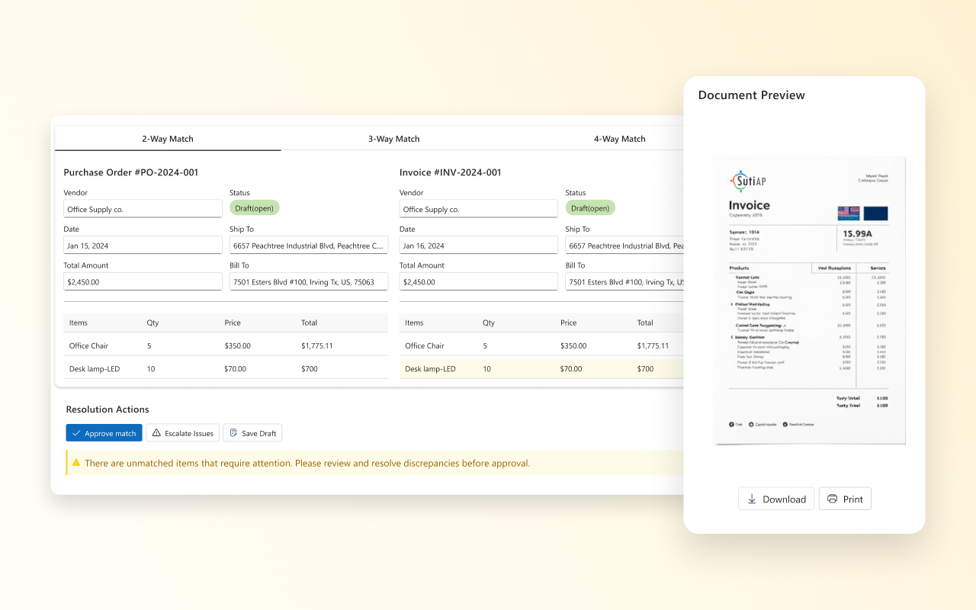Screen dimensions: 976x610
Task: Open the invoice document preview thumbnail
Action: [x=809, y=300]
